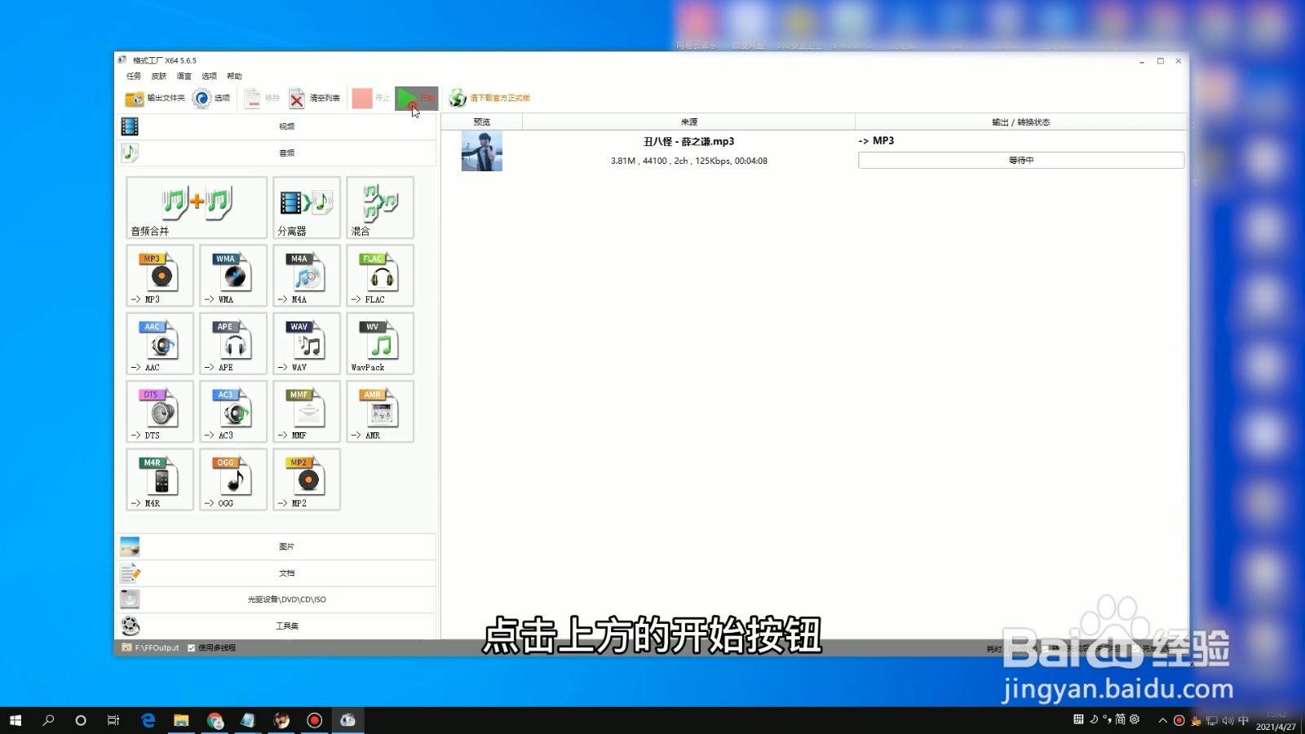Launch Chrome from the taskbar
Screen dimensions: 1305x734
215,720
